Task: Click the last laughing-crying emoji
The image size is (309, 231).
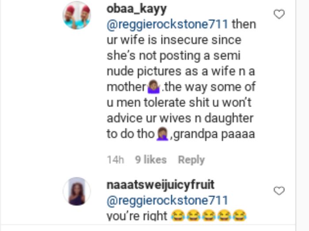Action: [239, 216]
